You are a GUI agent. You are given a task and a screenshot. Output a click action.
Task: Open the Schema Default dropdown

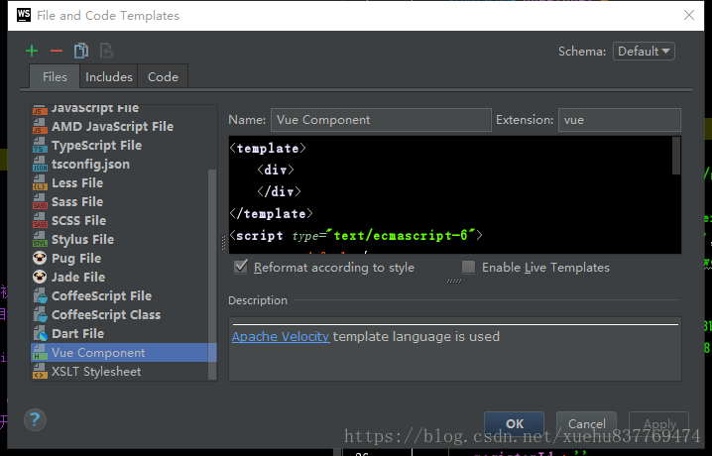[644, 52]
